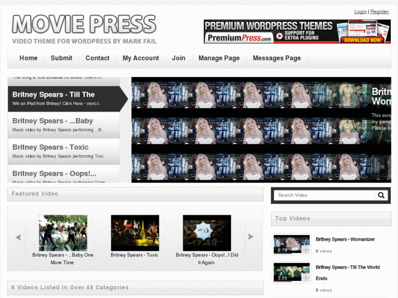Click the featured videos next arrow
Screen dimensions: 398x298
251,237
